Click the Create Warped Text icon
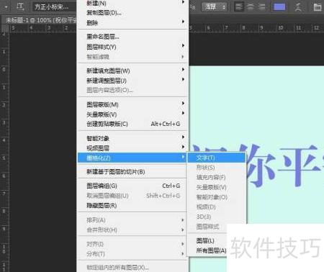The width and height of the screenshot is (324, 272). point(298,6)
